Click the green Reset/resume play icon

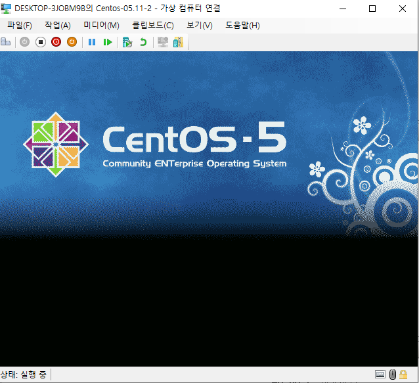[108, 42]
